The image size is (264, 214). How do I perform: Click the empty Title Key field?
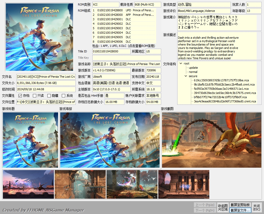click(127, 58)
